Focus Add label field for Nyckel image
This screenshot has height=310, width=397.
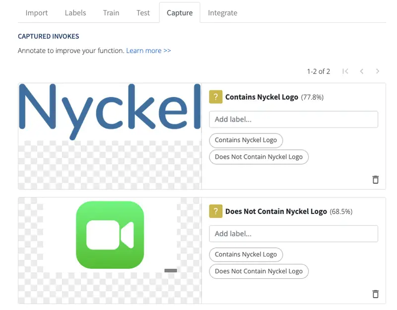click(x=293, y=119)
